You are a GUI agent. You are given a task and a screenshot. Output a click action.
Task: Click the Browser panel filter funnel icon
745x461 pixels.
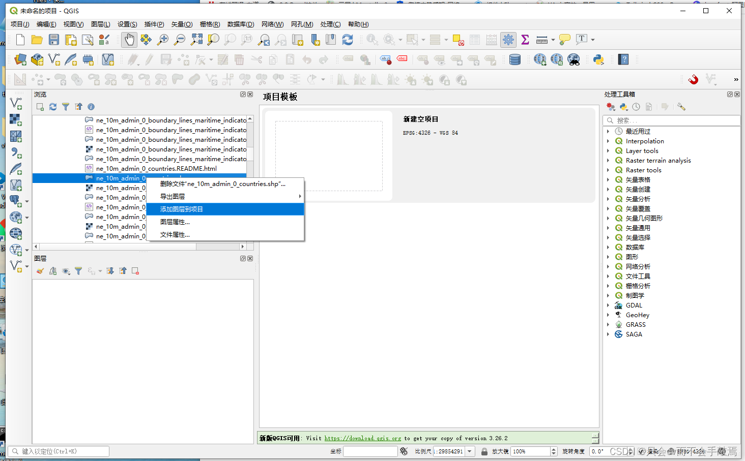point(66,107)
